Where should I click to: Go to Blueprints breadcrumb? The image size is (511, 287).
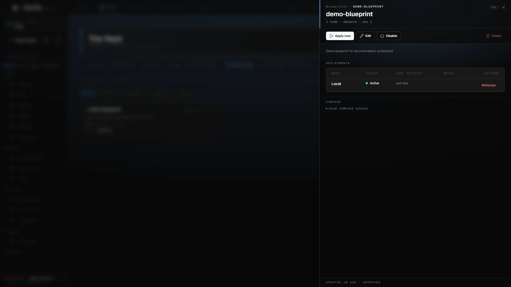337,7
